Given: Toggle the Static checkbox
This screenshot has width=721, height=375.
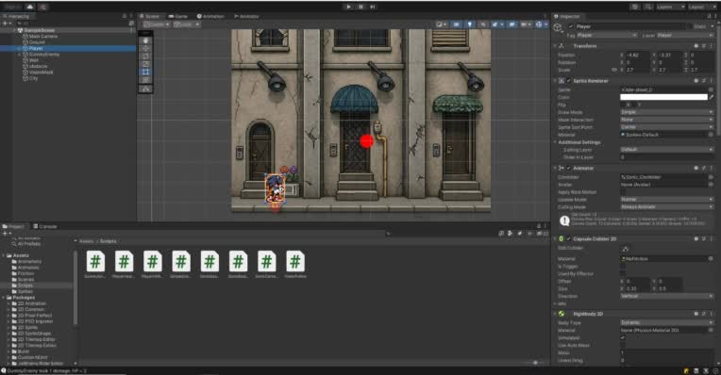Looking at the screenshot, I should 689,26.
